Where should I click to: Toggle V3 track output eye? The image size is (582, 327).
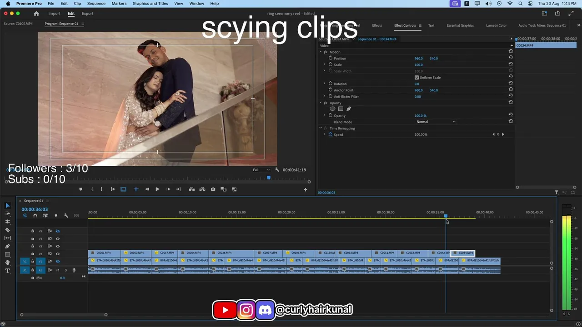58,246
